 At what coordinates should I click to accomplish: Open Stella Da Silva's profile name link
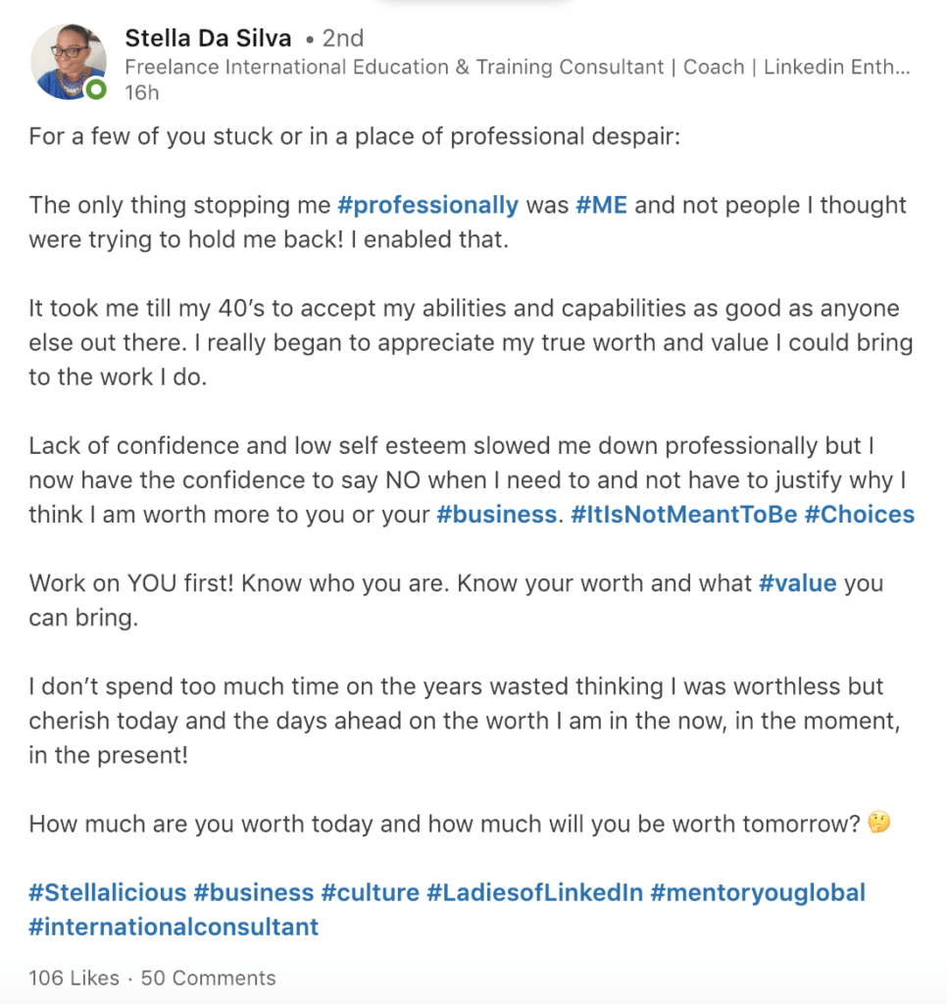[x=208, y=38]
